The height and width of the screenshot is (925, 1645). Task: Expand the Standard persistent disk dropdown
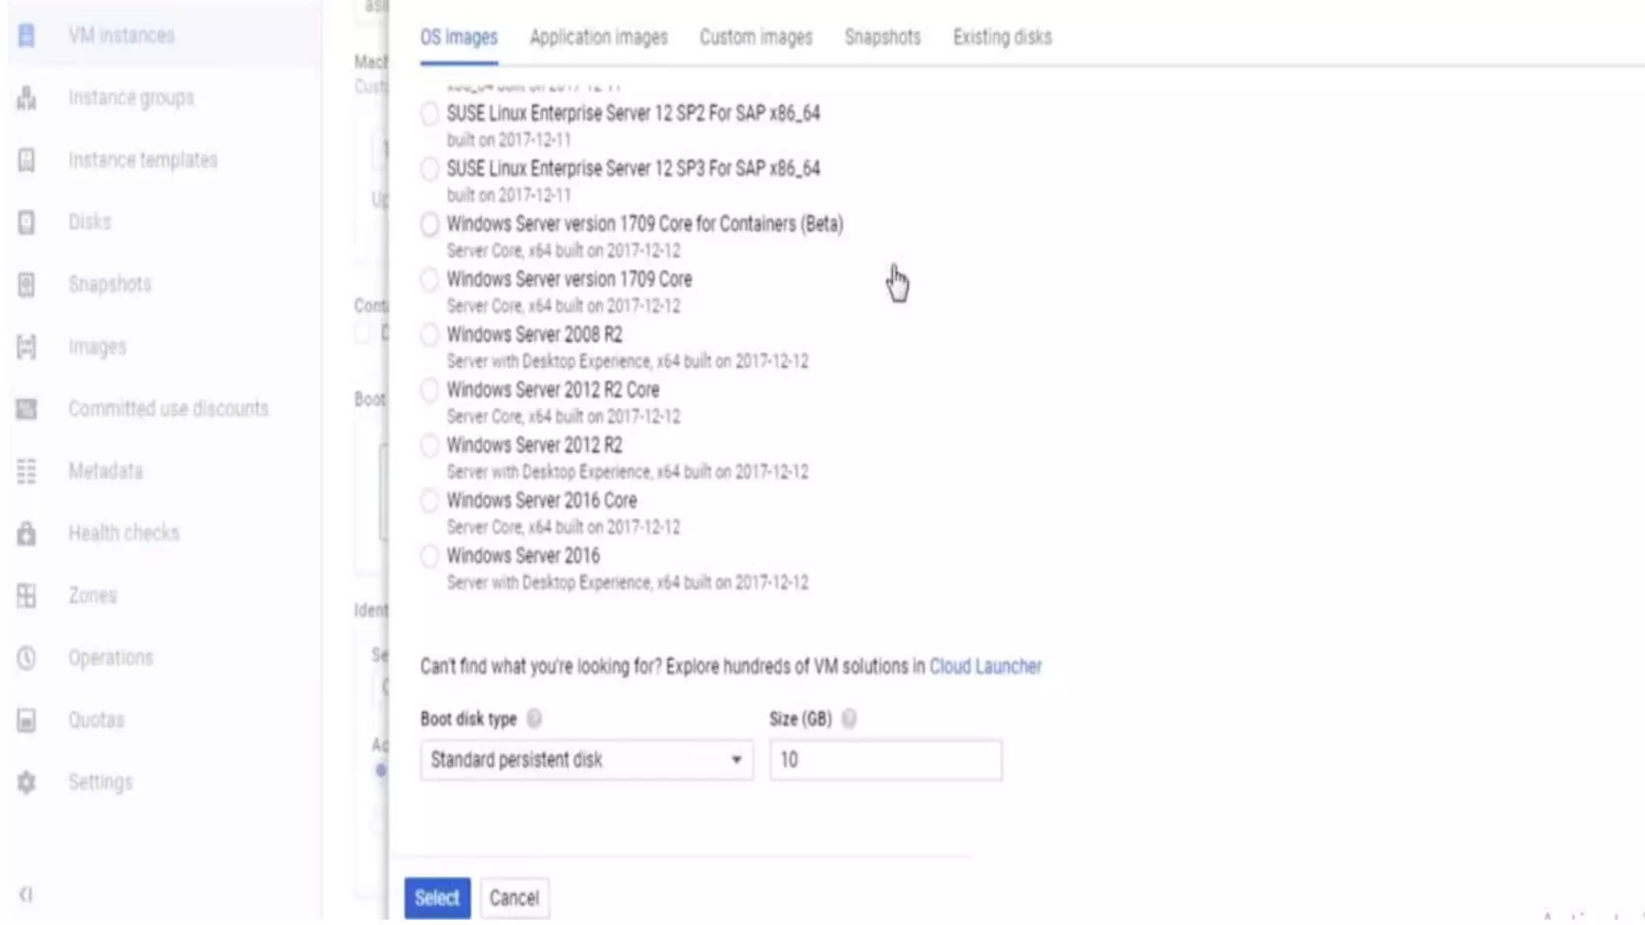(586, 760)
